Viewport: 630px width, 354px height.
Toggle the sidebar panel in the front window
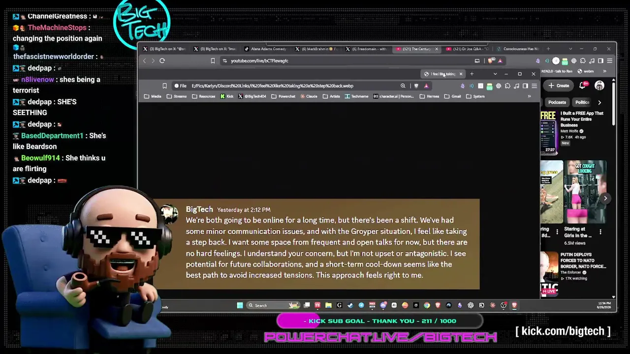[525, 86]
